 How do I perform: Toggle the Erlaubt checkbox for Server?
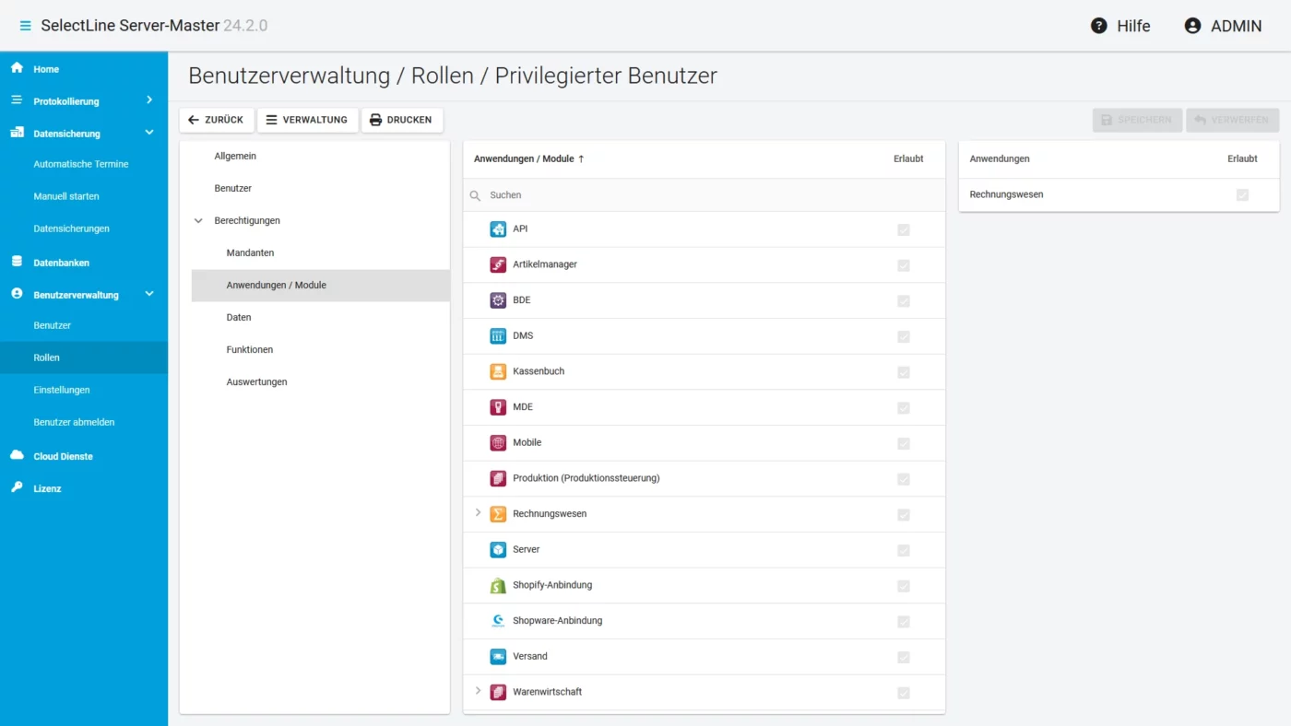[904, 550]
